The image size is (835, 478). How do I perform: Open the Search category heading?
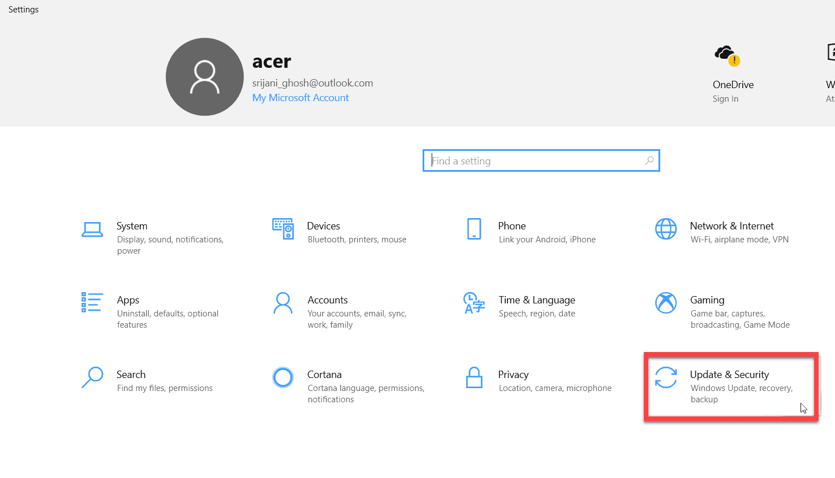pyautogui.click(x=131, y=375)
